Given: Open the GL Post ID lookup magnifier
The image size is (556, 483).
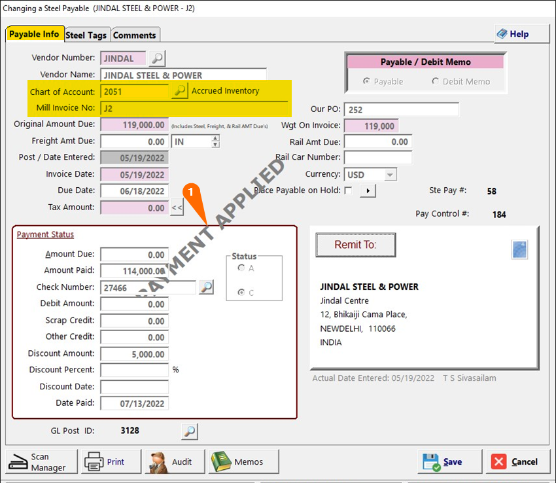Looking at the screenshot, I should (x=190, y=431).
